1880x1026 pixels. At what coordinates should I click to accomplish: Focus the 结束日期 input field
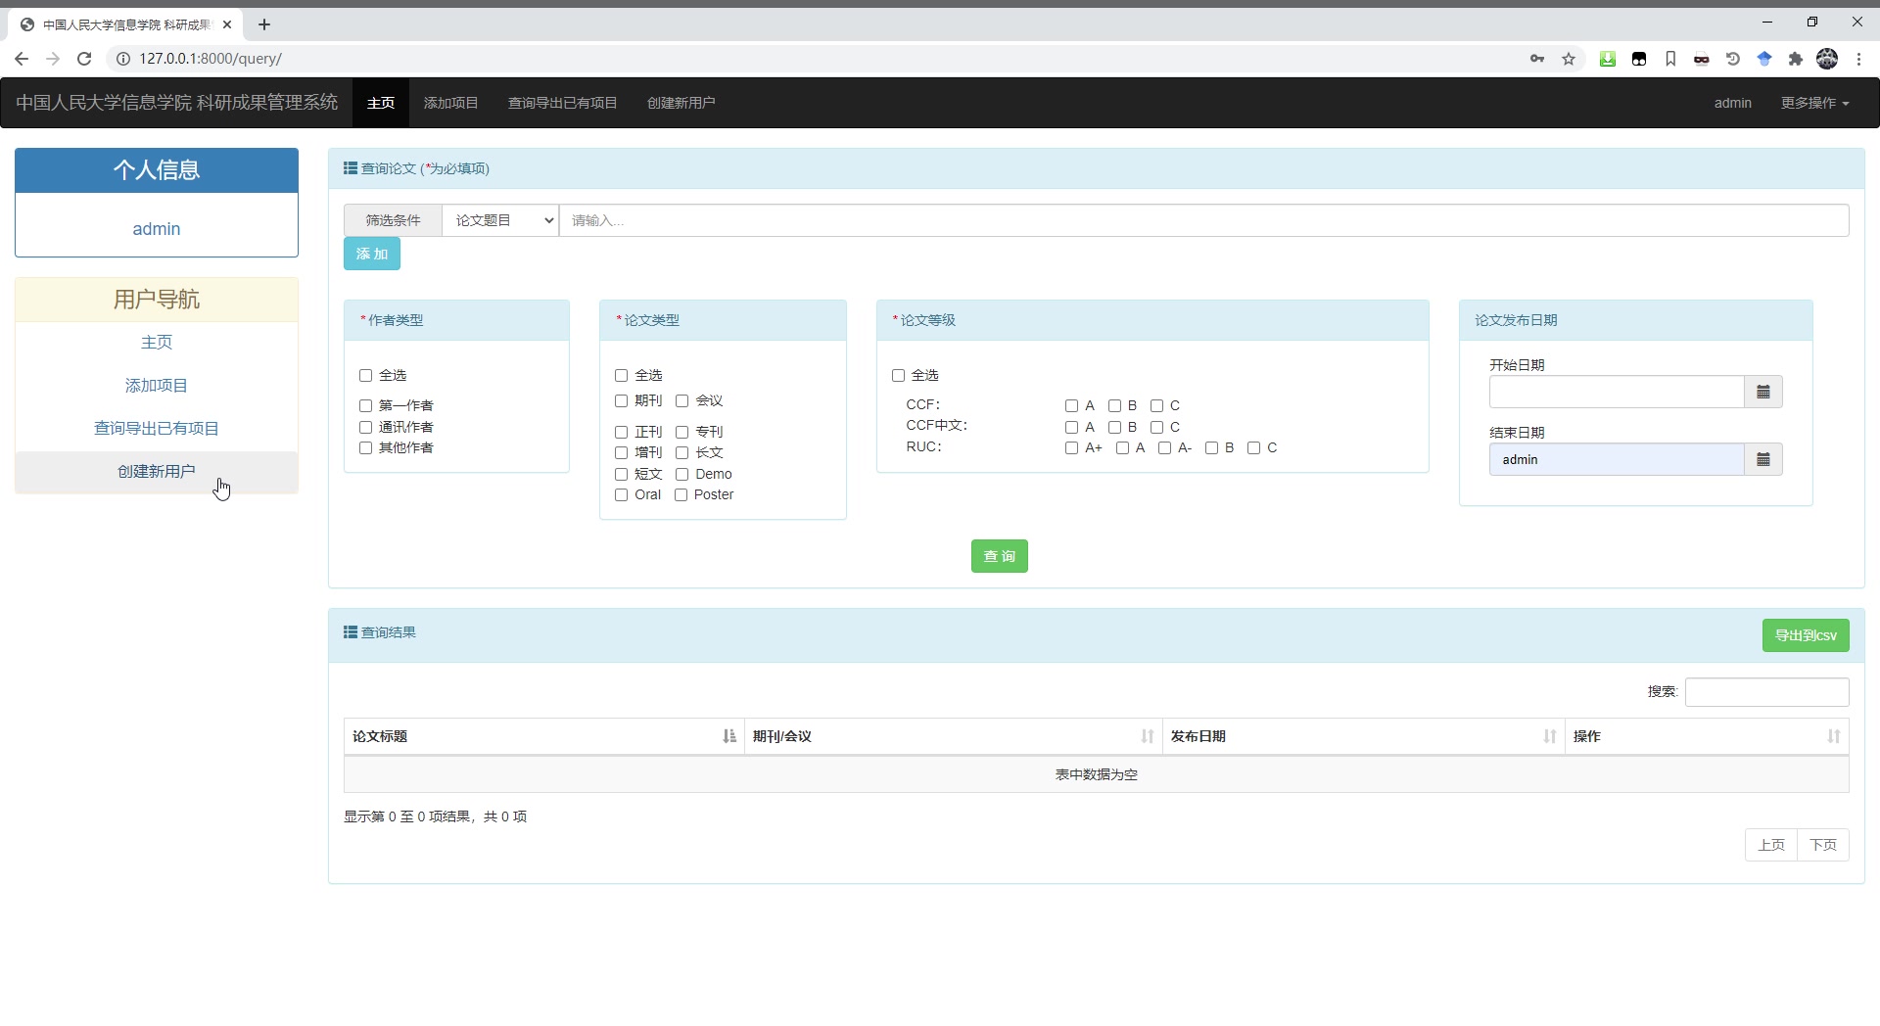click(x=1617, y=459)
